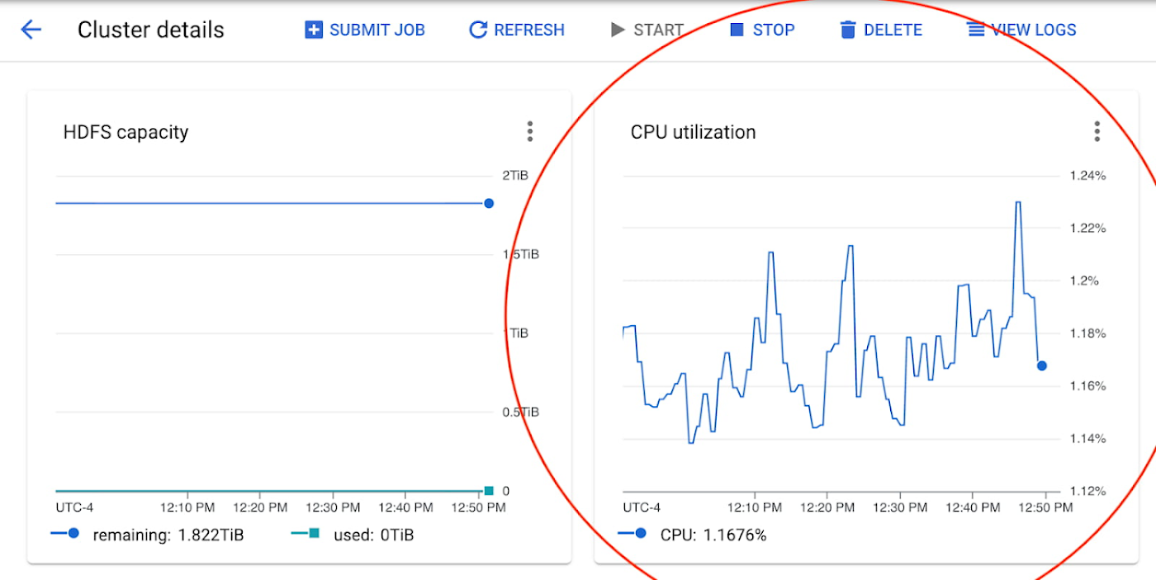This screenshot has height=580, width=1156.
Task: Click the Cluster details page title
Action: coord(151,30)
